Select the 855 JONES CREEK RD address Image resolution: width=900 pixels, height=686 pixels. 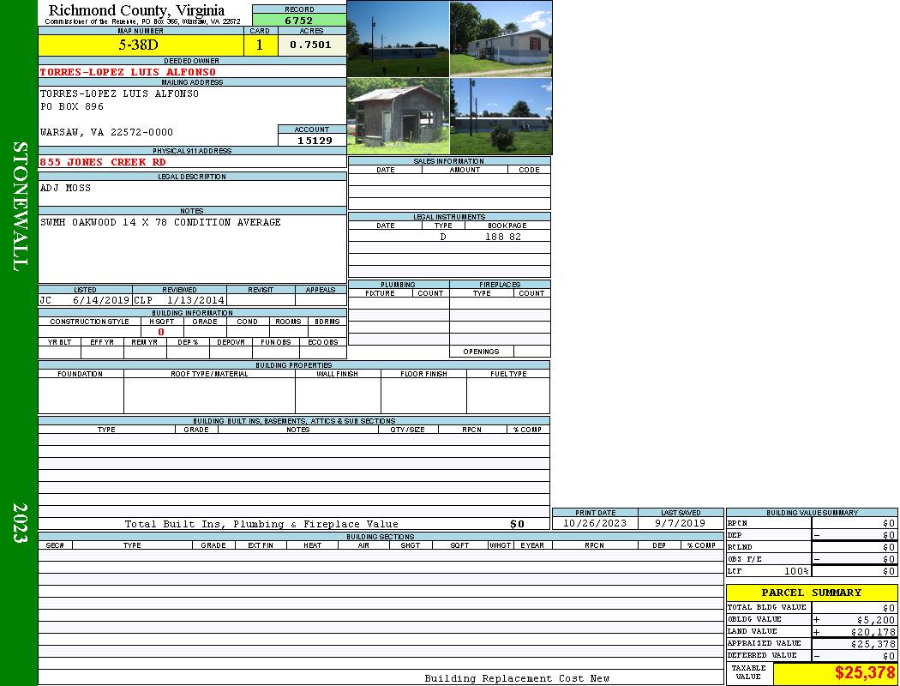[x=103, y=162]
